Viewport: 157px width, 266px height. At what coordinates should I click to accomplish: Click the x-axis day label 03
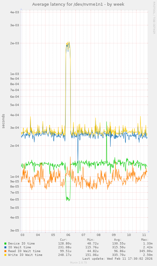coord(22,235)
